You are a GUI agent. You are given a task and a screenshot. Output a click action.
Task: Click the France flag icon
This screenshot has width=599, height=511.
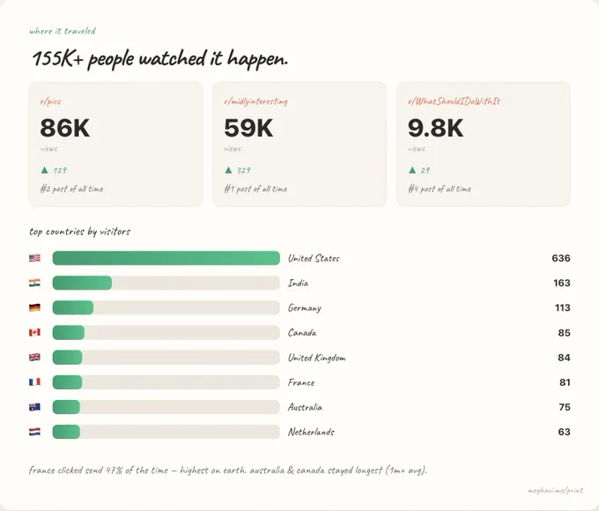coord(34,382)
